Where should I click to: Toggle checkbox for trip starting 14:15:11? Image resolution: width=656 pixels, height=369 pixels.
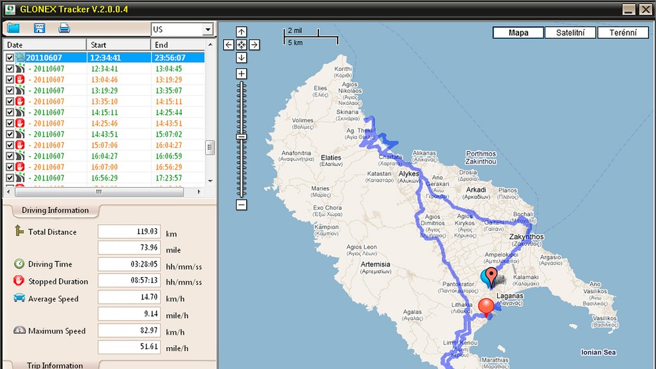click(10, 112)
